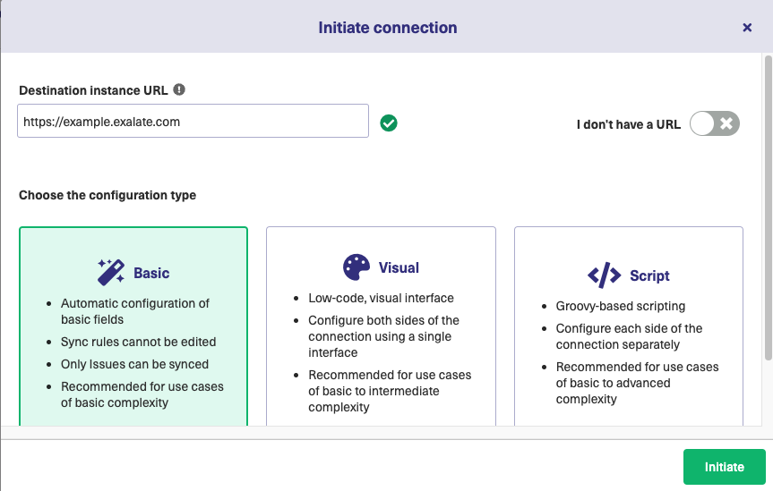The image size is (773, 491).
Task: Click the "I don't have a URL" label
Action: point(628,124)
